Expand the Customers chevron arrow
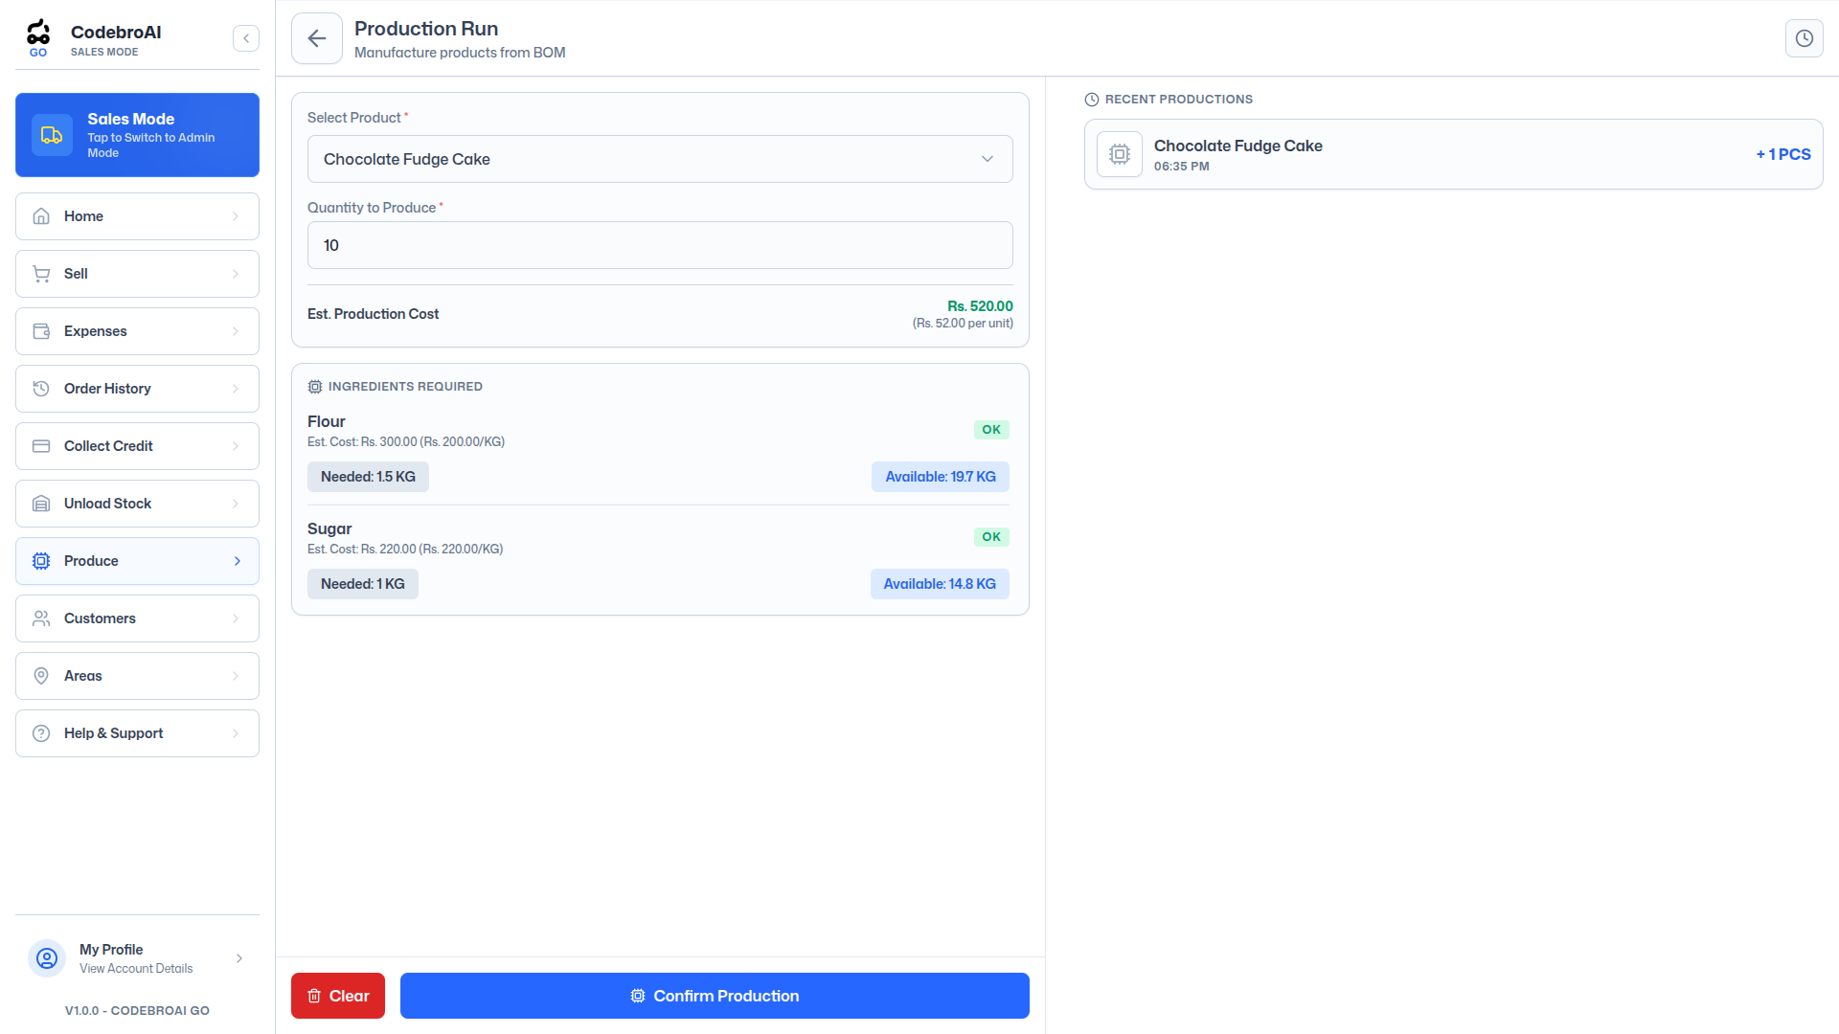This screenshot has height=1034, width=1839. pyautogui.click(x=236, y=618)
